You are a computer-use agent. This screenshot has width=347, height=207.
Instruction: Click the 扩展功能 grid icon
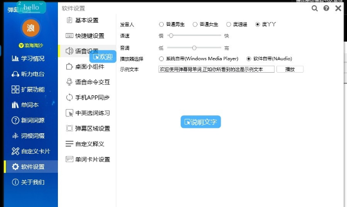click(15, 90)
